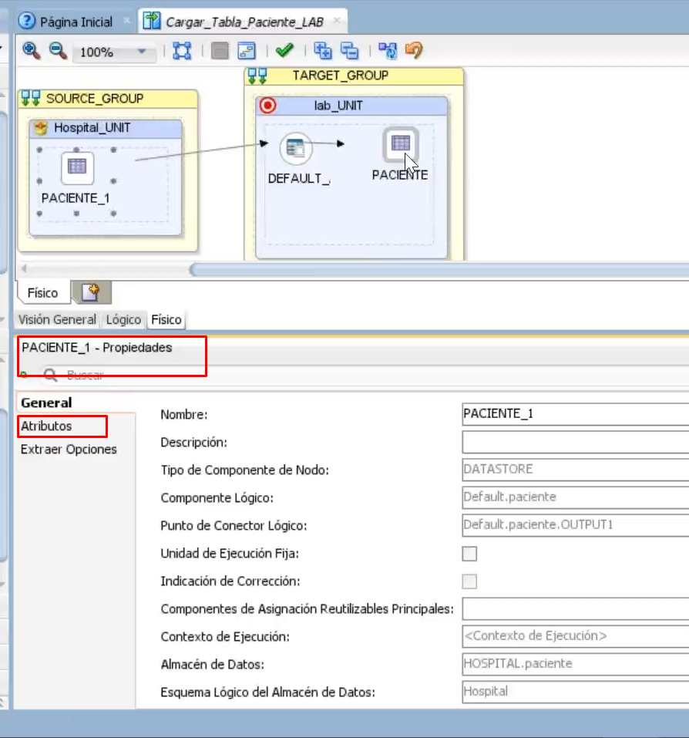Open the Atributos properties section

pos(46,426)
